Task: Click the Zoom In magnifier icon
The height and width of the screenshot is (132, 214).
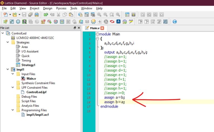Action: coord(99,14)
